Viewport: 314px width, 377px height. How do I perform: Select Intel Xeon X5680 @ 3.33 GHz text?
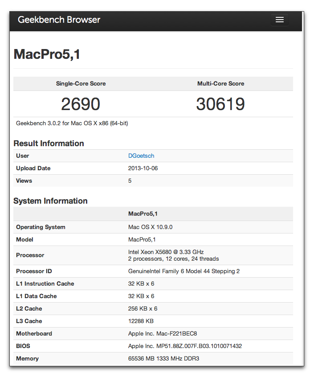(x=166, y=252)
